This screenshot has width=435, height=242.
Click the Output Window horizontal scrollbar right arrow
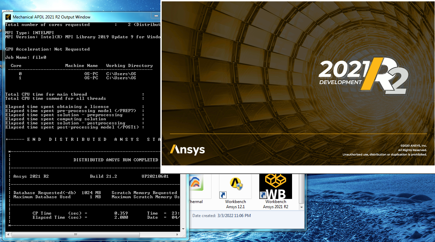tap(177, 235)
